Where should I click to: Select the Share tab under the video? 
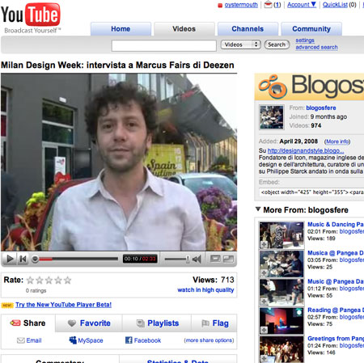coord(28,323)
